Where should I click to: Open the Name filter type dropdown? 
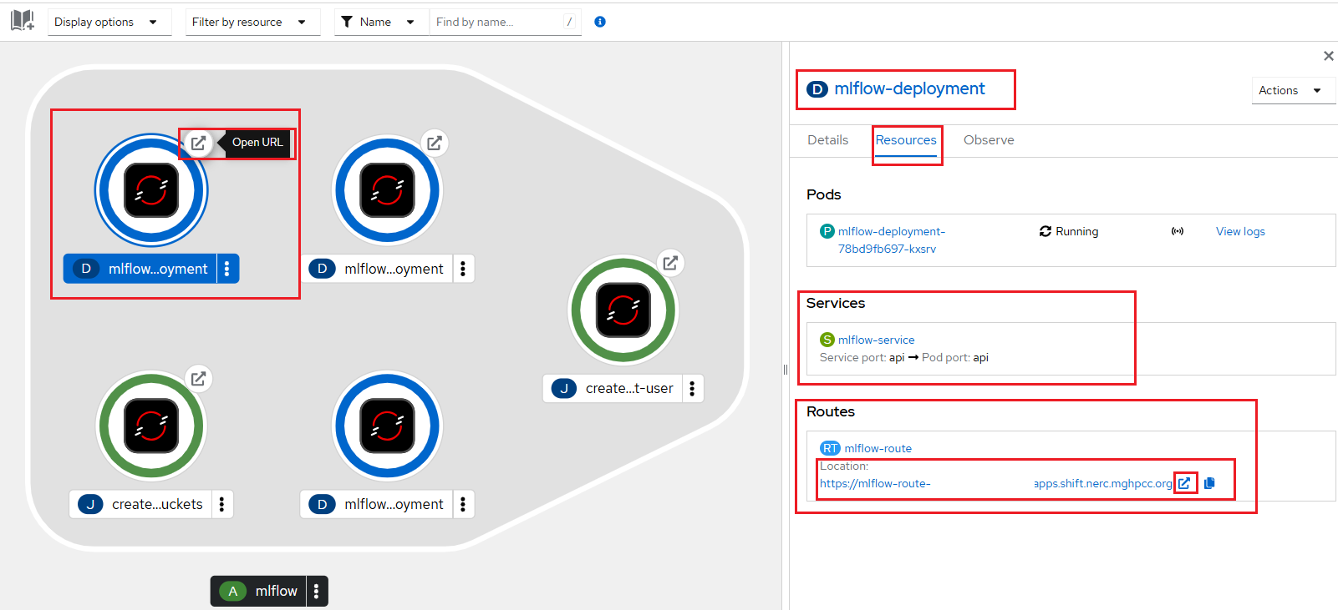point(381,22)
